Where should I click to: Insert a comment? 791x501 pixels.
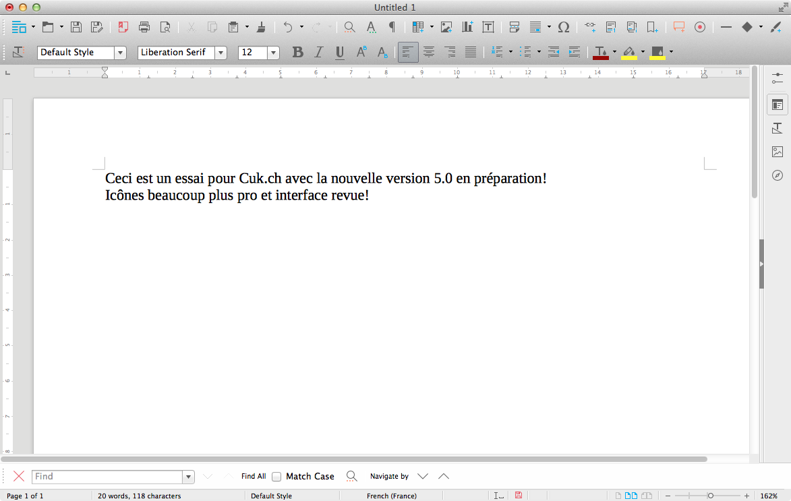coord(679,27)
